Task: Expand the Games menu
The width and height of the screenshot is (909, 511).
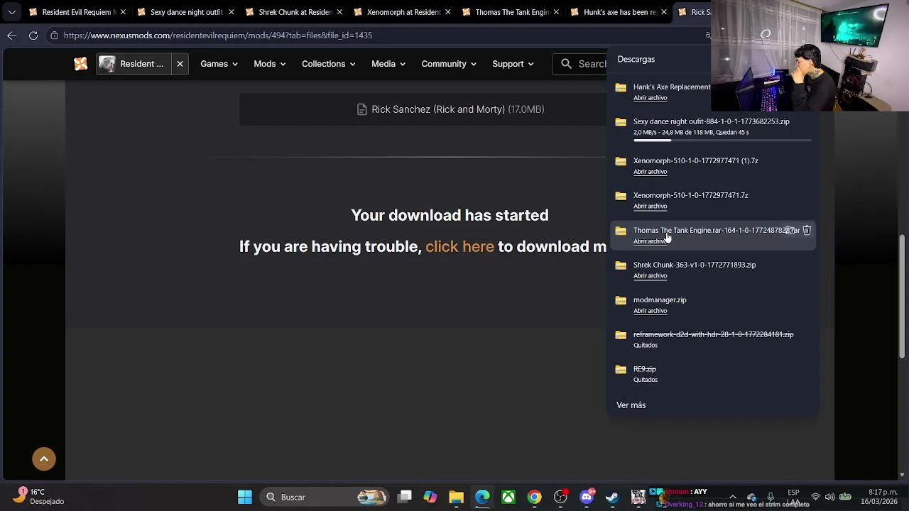Action: coord(219,64)
